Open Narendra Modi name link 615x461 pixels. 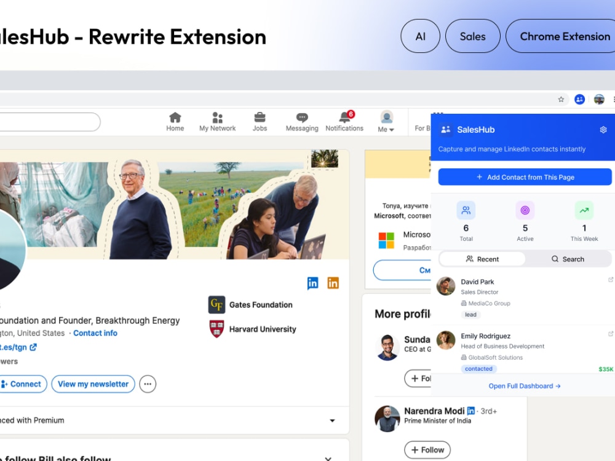(434, 411)
